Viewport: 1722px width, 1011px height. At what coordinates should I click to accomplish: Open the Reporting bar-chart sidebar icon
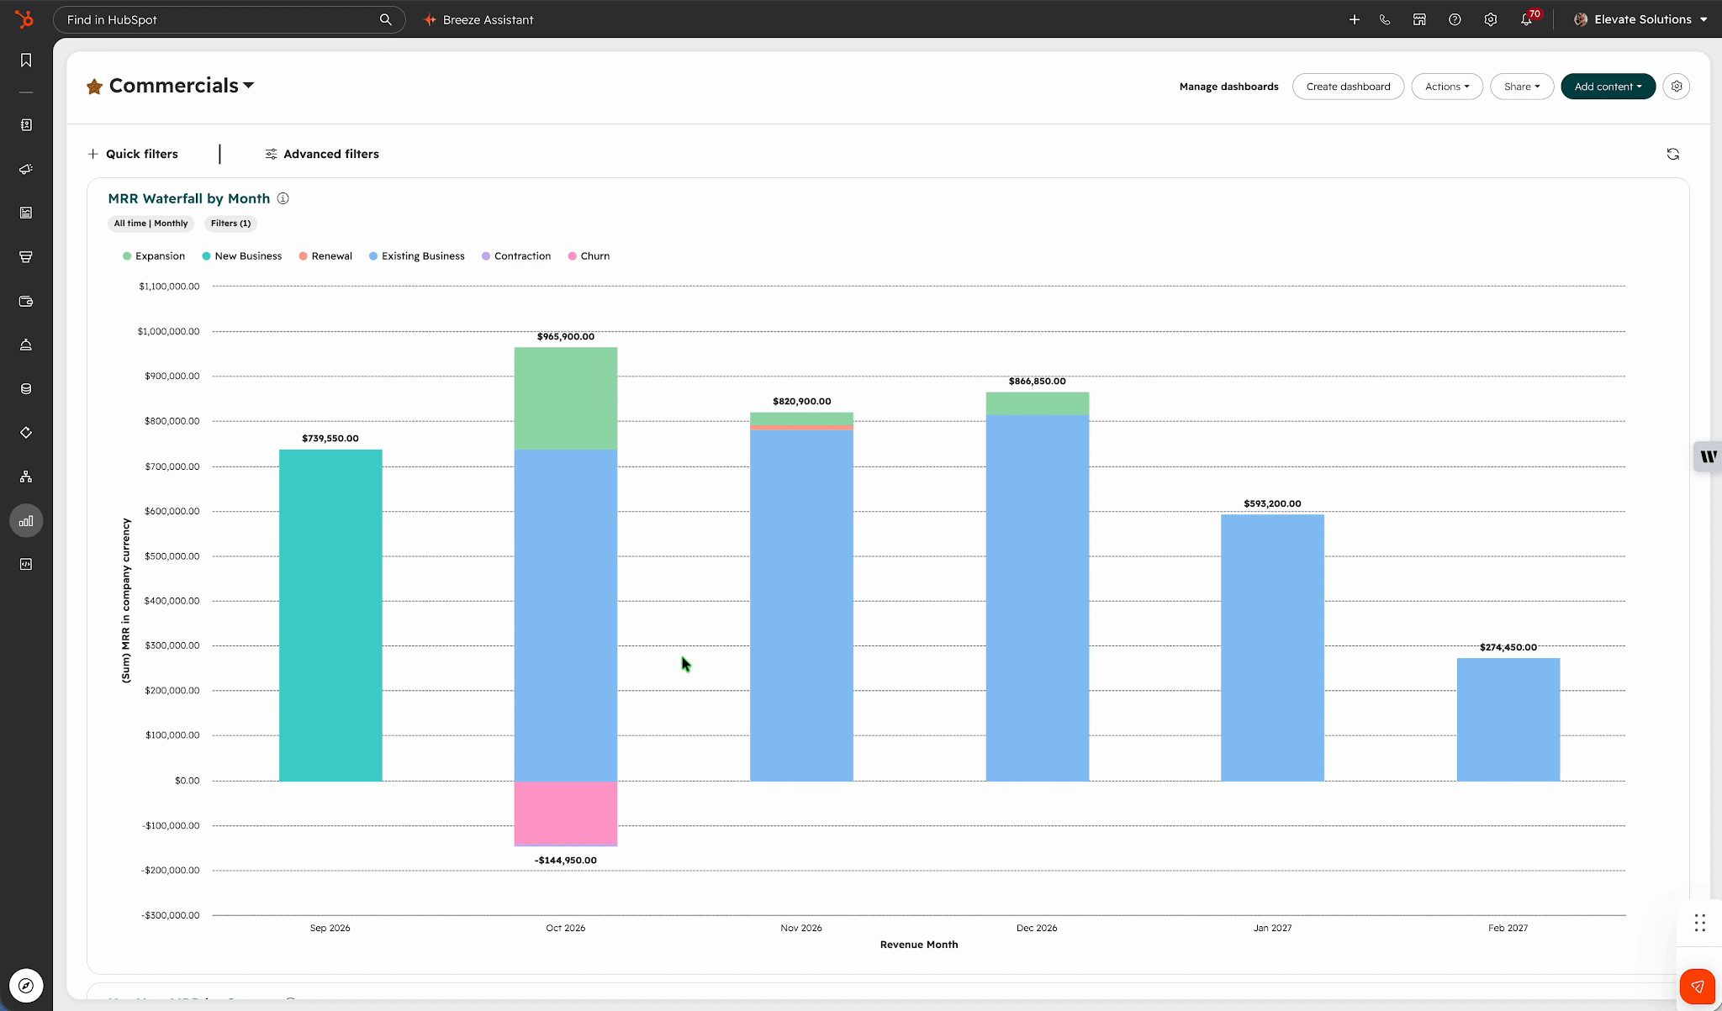tap(26, 521)
